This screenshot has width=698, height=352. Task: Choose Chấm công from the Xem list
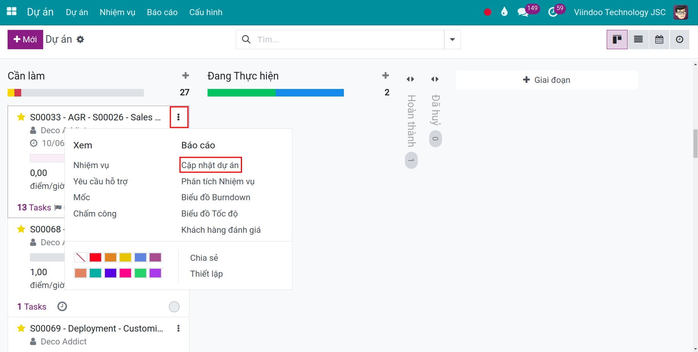click(x=95, y=213)
